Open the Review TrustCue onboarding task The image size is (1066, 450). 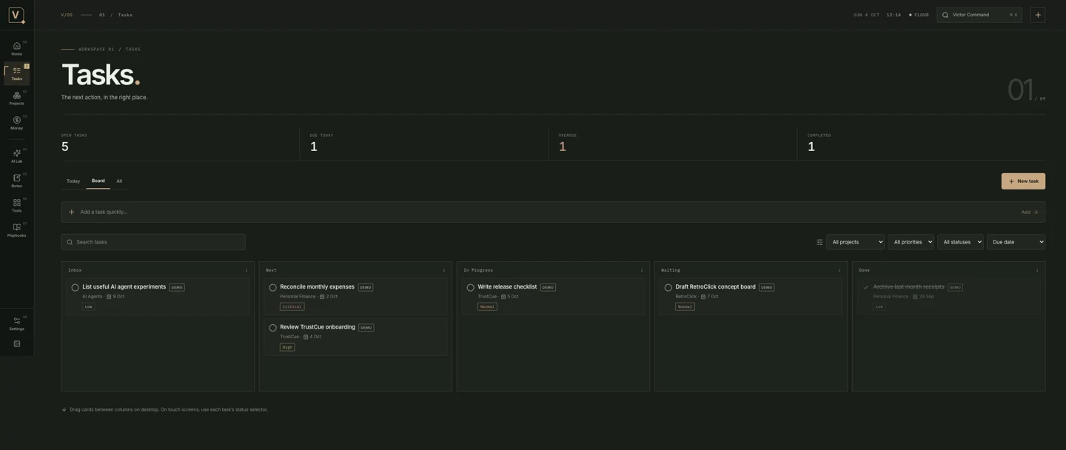pyautogui.click(x=355, y=337)
